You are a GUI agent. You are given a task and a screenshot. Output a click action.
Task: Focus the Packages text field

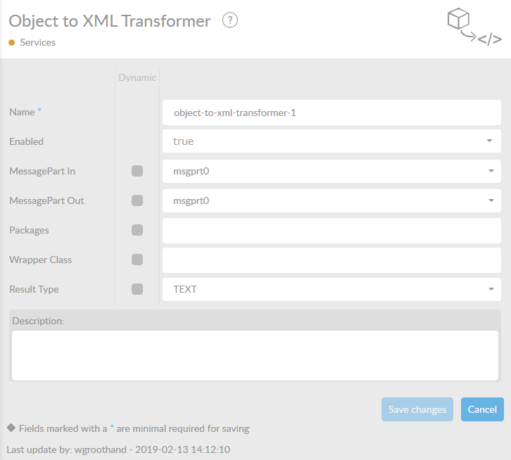(x=332, y=230)
